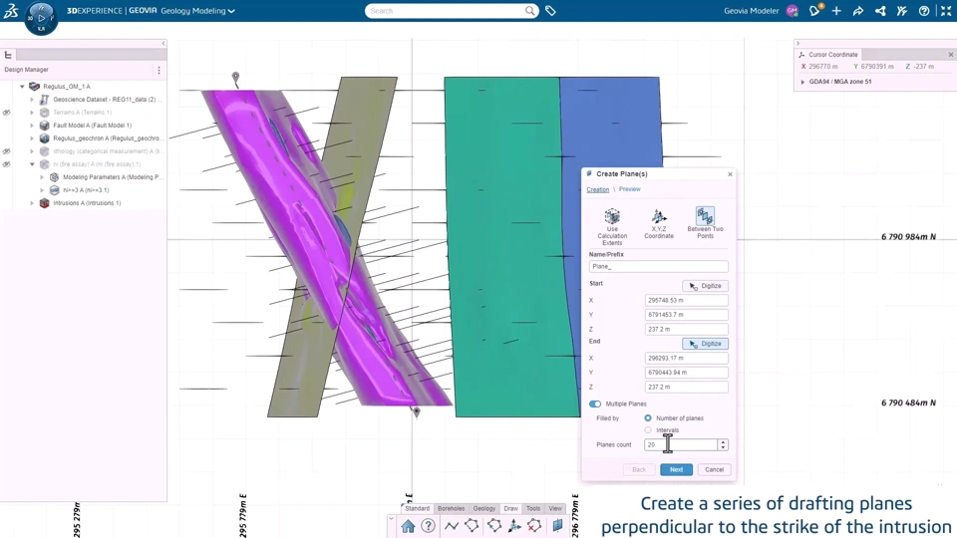This screenshot has width=957, height=538.
Task: Open the collaboration network icon
Action: pos(880,11)
